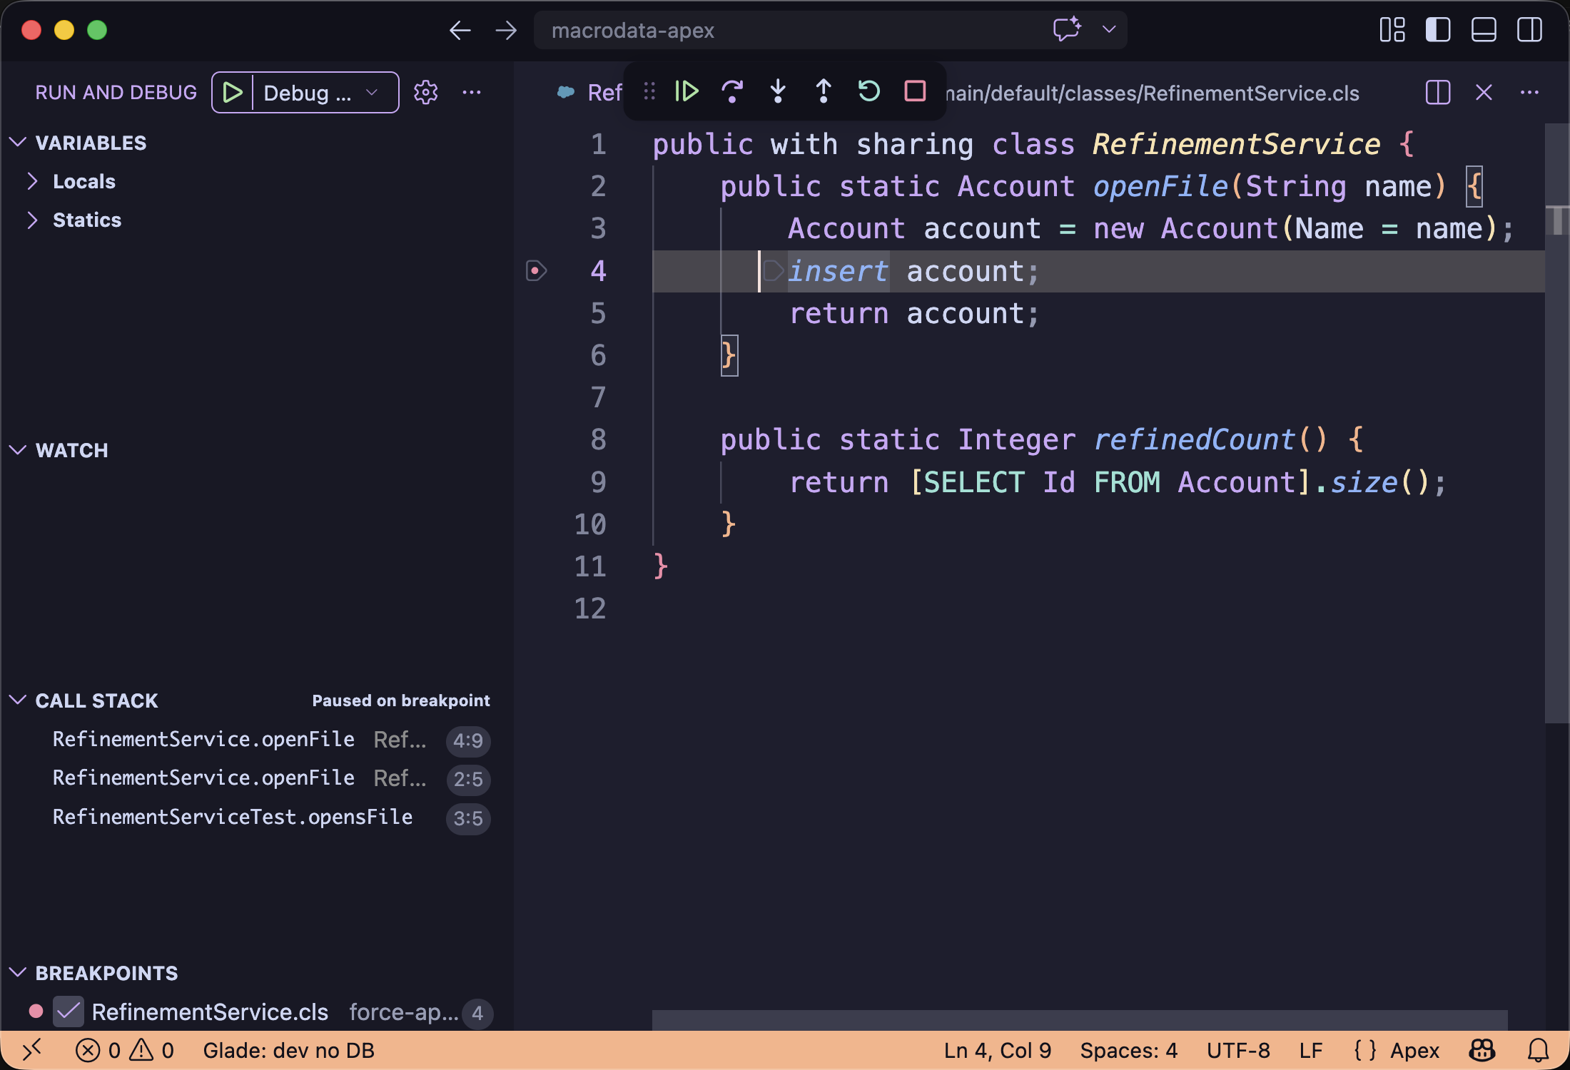Customize layout from the title bar
This screenshot has height=1070, width=1570.
point(1392,30)
